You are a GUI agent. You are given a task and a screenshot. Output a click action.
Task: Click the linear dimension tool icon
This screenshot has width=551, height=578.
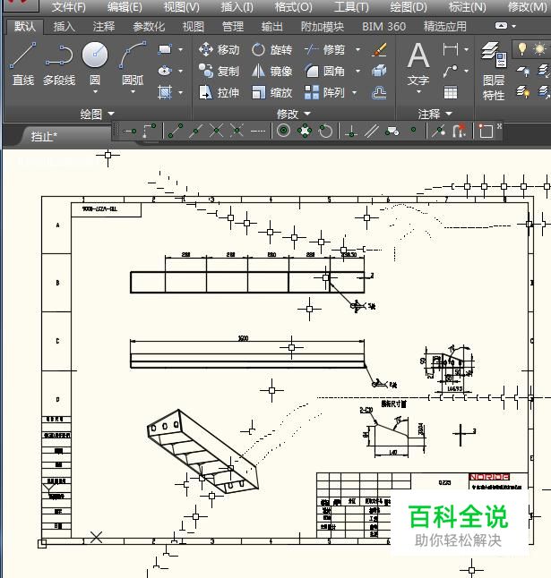coord(450,49)
